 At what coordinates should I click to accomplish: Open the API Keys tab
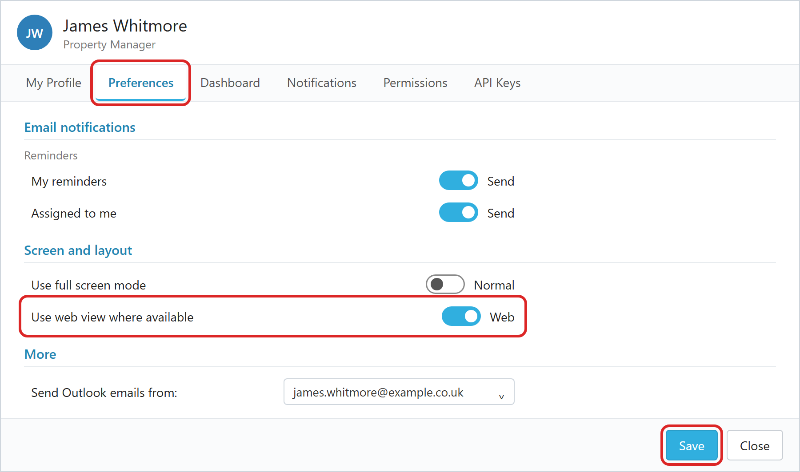coord(497,83)
